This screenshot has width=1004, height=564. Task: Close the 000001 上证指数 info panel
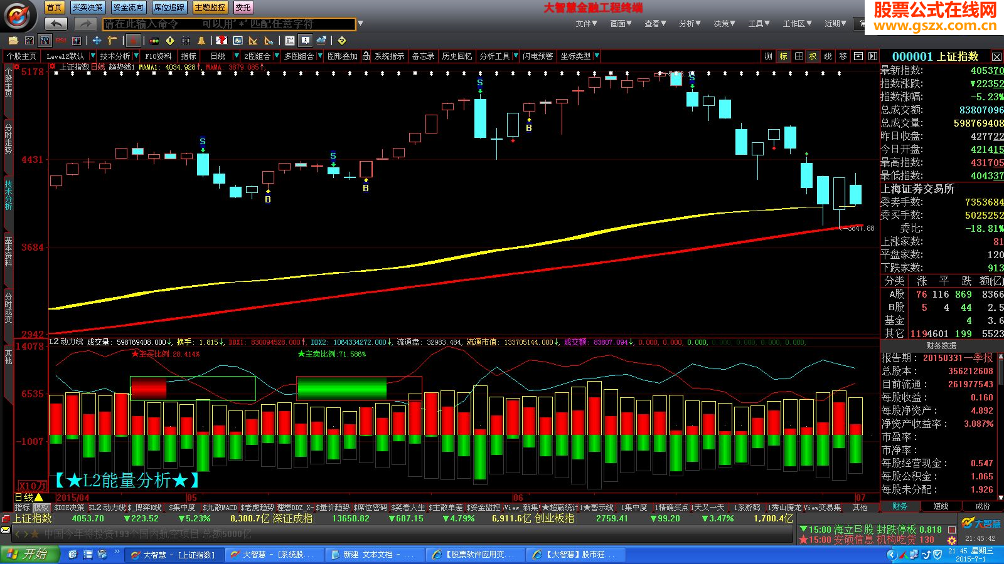pyautogui.click(x=996, y=56)
